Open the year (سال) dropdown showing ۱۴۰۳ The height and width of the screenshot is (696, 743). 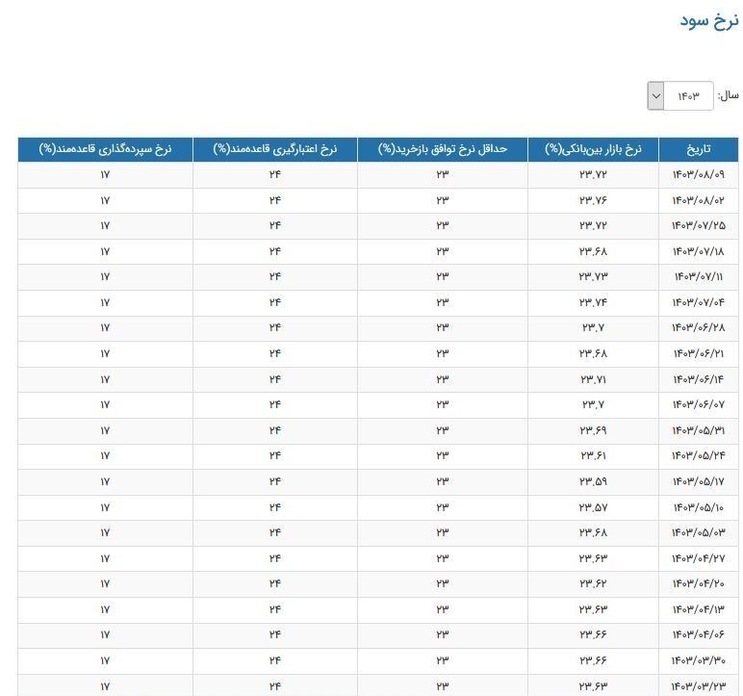click(680, 95)
